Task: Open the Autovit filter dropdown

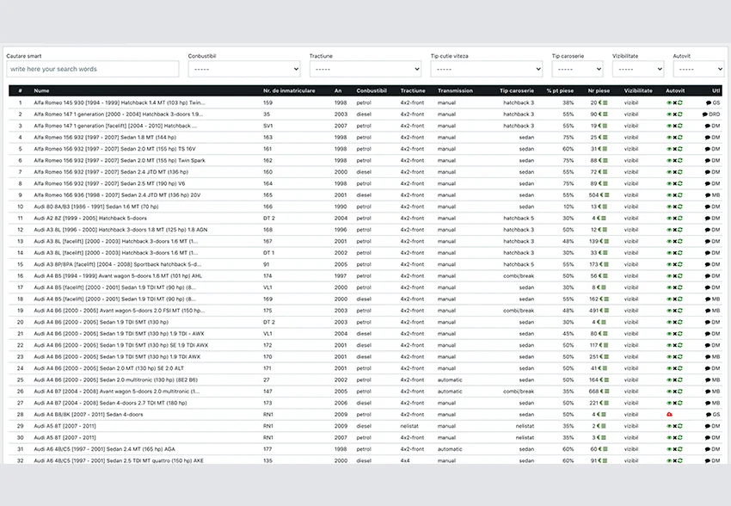Action: [699, 69]
